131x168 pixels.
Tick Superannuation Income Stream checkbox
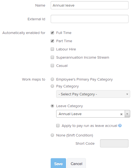point(52,57)
